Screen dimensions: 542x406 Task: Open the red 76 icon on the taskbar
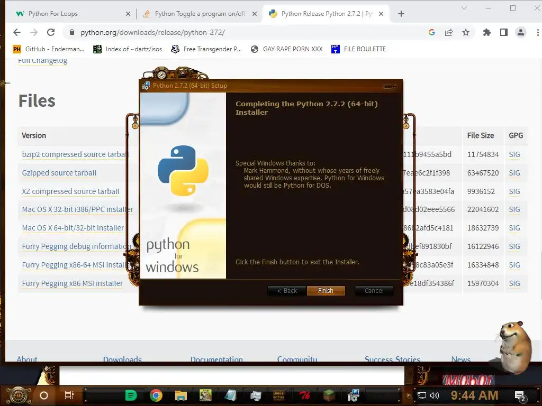pos(304,395)
